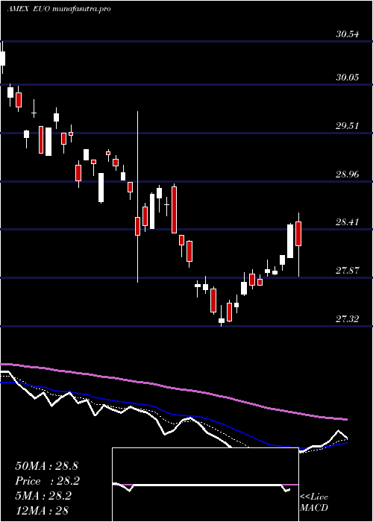Click the <<Live MACD label
The height and width of the screenshot is (522, 373).
pos(314,502)
